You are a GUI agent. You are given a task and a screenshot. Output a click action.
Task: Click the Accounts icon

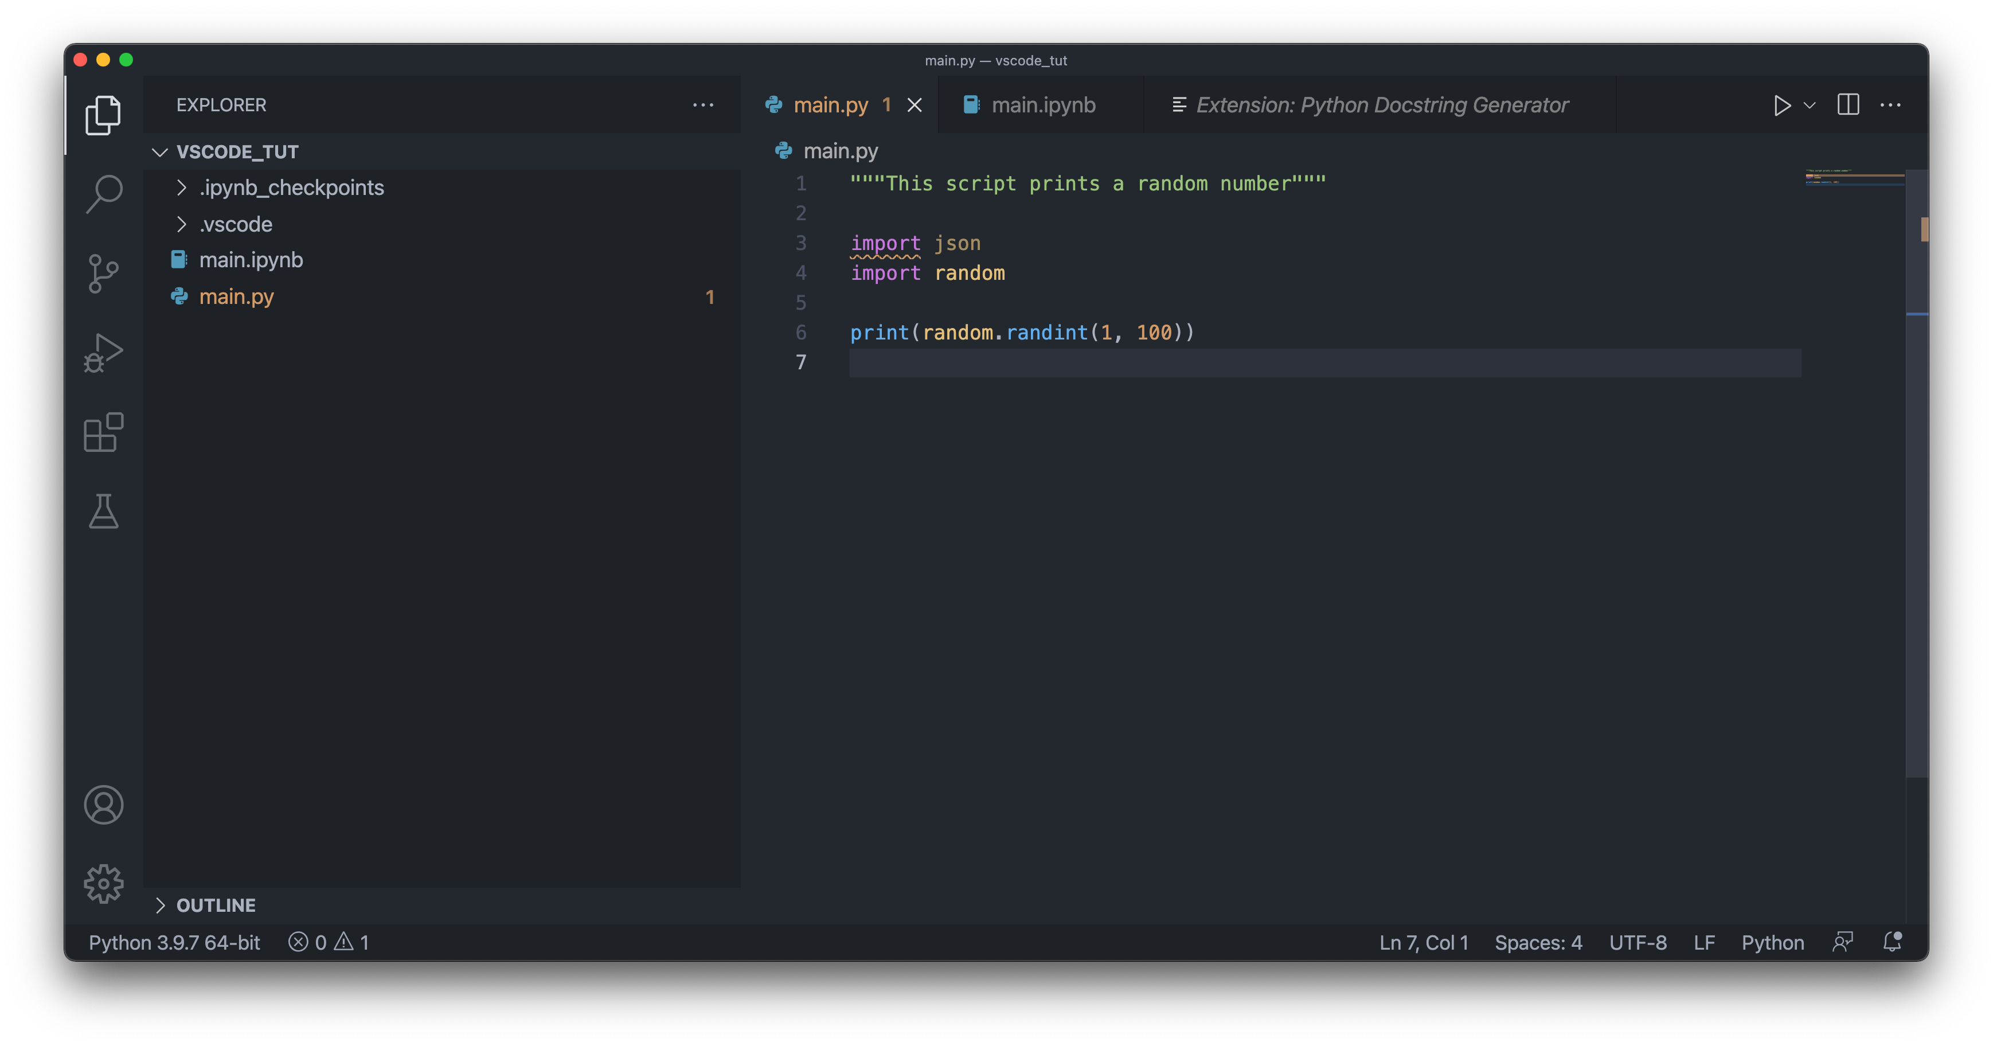pyautogui.click(x=104, y=805)
